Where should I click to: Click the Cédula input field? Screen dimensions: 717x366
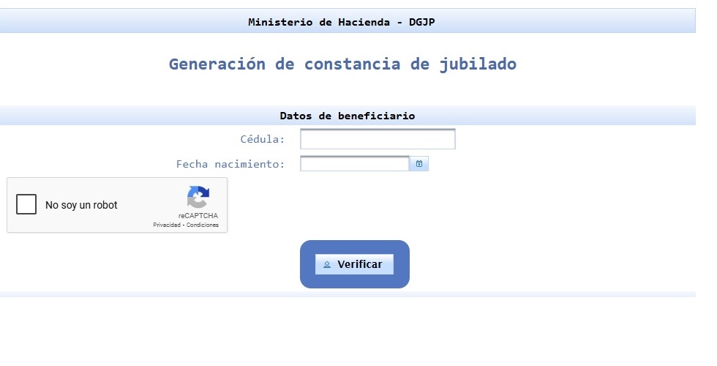(378, 139)
